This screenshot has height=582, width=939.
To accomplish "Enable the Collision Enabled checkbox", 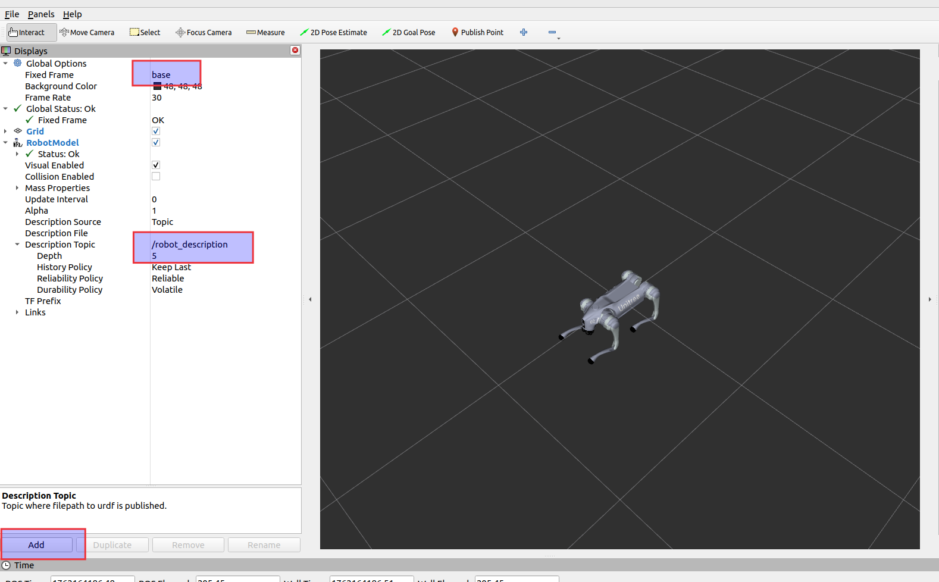I will (x=156, y=176).
